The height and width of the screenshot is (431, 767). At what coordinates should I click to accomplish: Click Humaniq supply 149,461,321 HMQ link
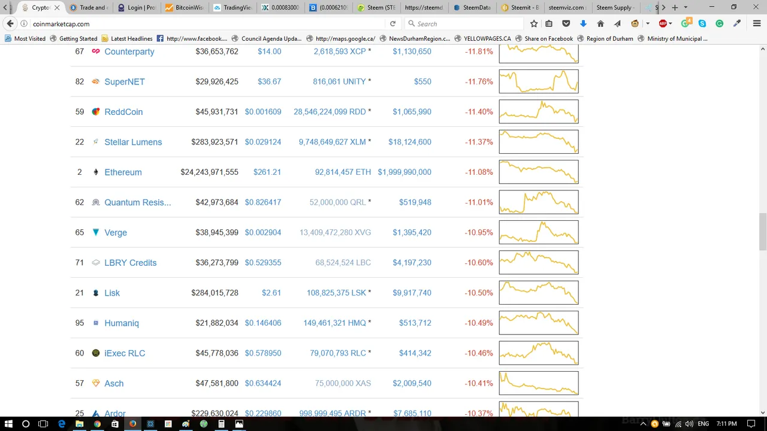[334, 323]
